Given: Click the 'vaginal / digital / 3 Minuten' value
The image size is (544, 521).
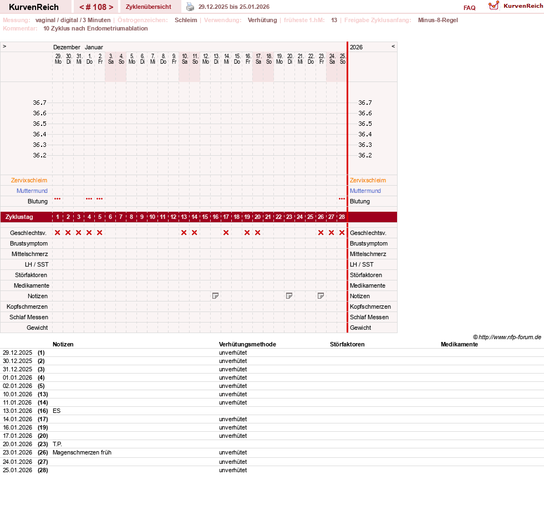Looking at the screenshot, I should [x=73, y=20].
